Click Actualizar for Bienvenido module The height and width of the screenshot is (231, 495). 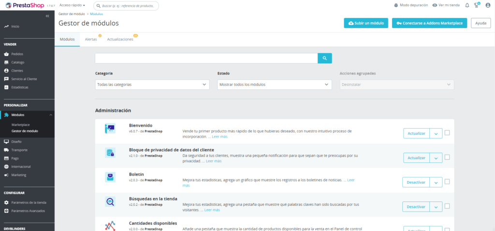point(416,133)
